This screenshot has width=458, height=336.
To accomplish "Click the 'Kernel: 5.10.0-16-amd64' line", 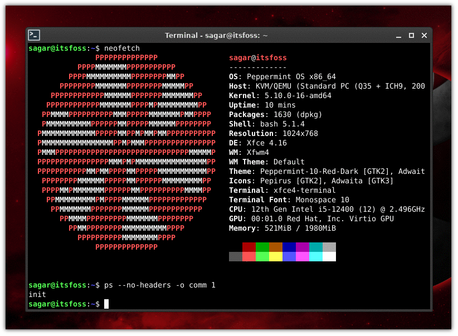I will tap(280, 95).
